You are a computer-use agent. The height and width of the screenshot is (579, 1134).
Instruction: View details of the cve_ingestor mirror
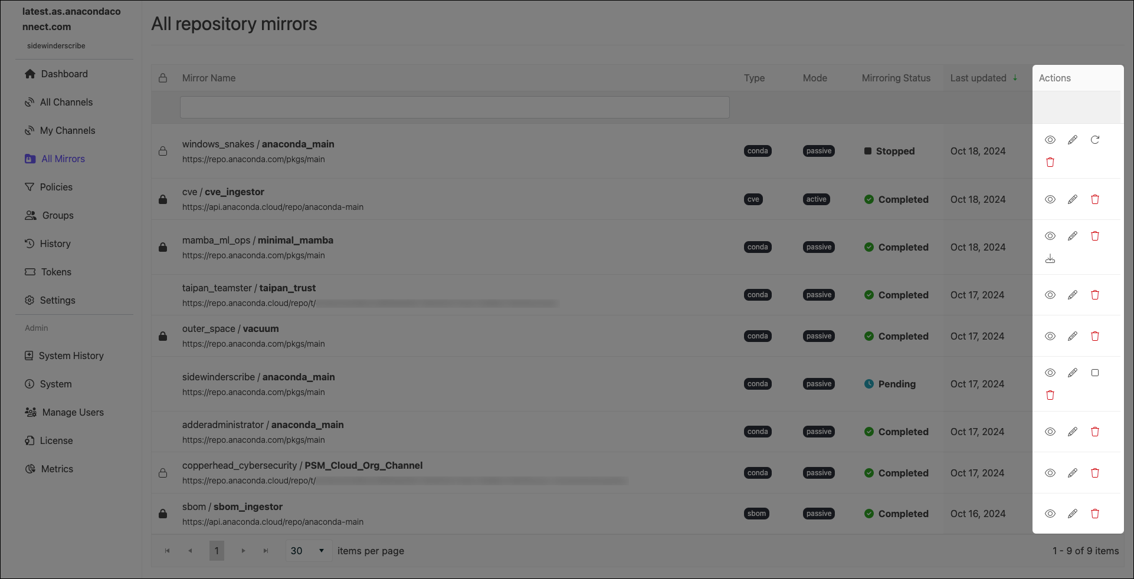pyautogui.click(x=1050, y=199)
